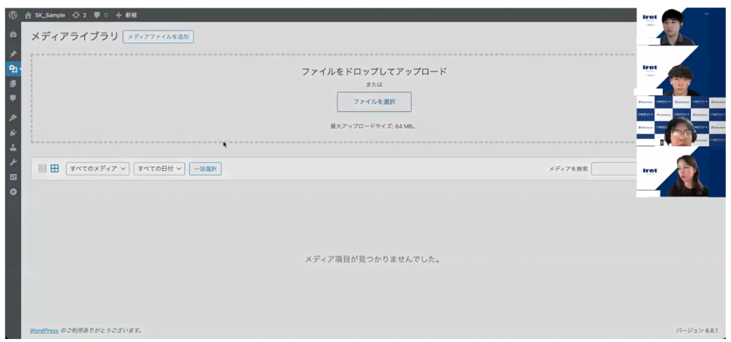Open the Plugins sidebar icon
Viewport: 731px width, 342px height.
click(13, 132)
